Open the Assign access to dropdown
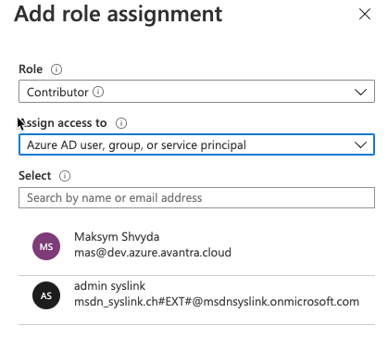This screenshot has height=338, width=388. (x=196, y=144)
